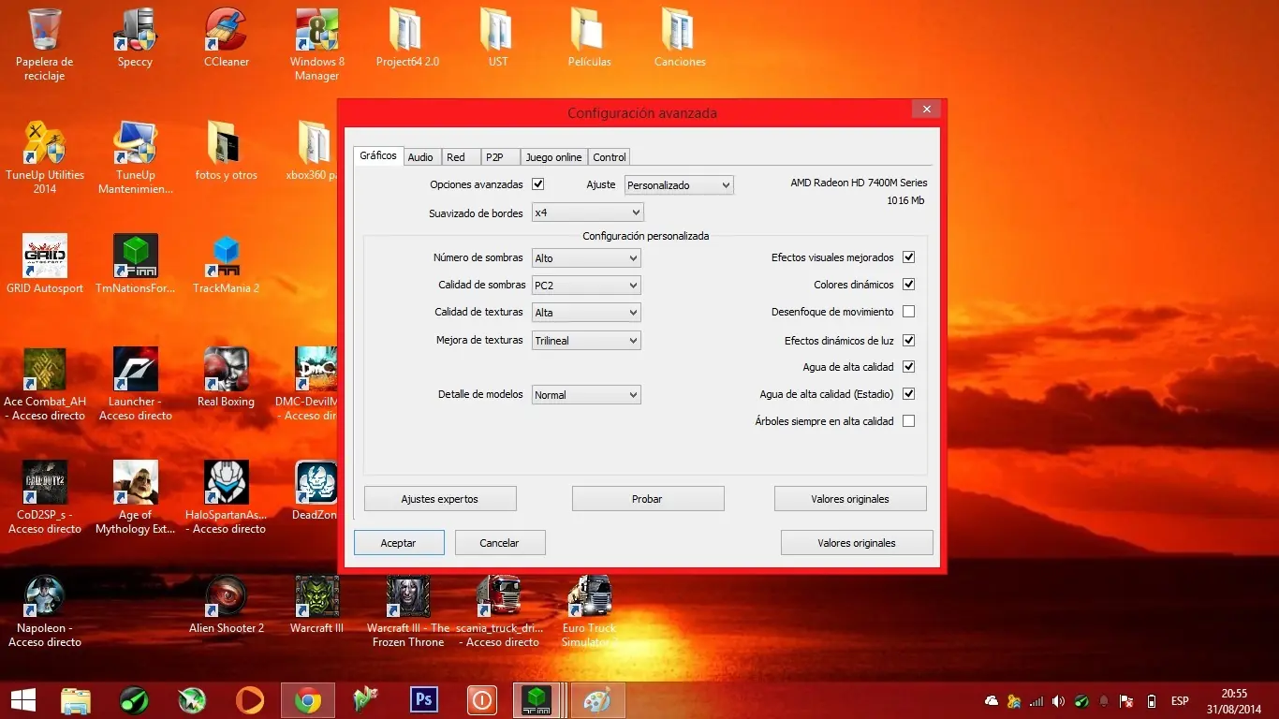Open the Detalle de modelos dropdown
The width and height of the screenshot is (1279, 719).
[586, 395]
